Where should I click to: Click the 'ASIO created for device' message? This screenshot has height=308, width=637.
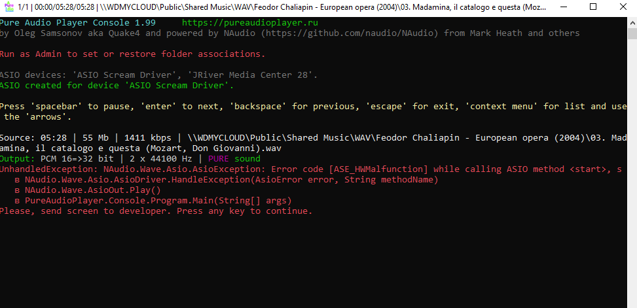pos(117,86)
